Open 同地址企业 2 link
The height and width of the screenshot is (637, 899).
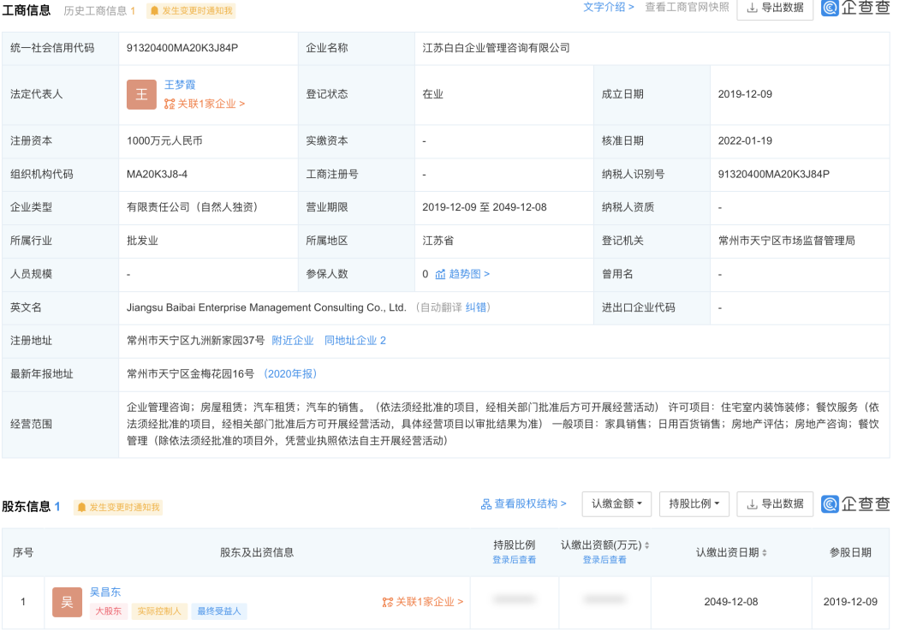point(355,341)
